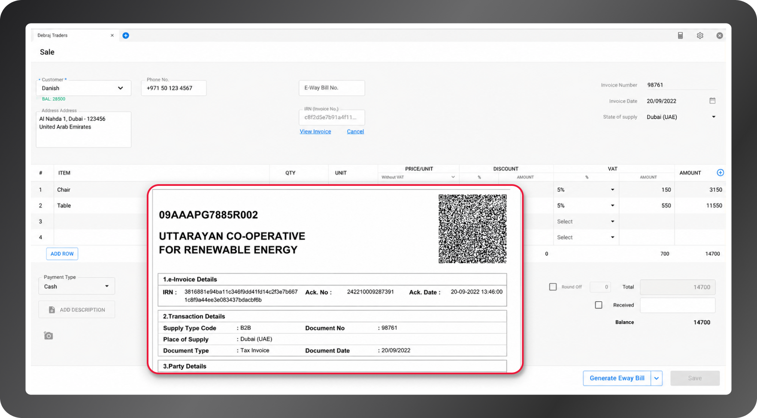Focus the E-Way Bill No. field
757x418 pixels.
[332, 88]
